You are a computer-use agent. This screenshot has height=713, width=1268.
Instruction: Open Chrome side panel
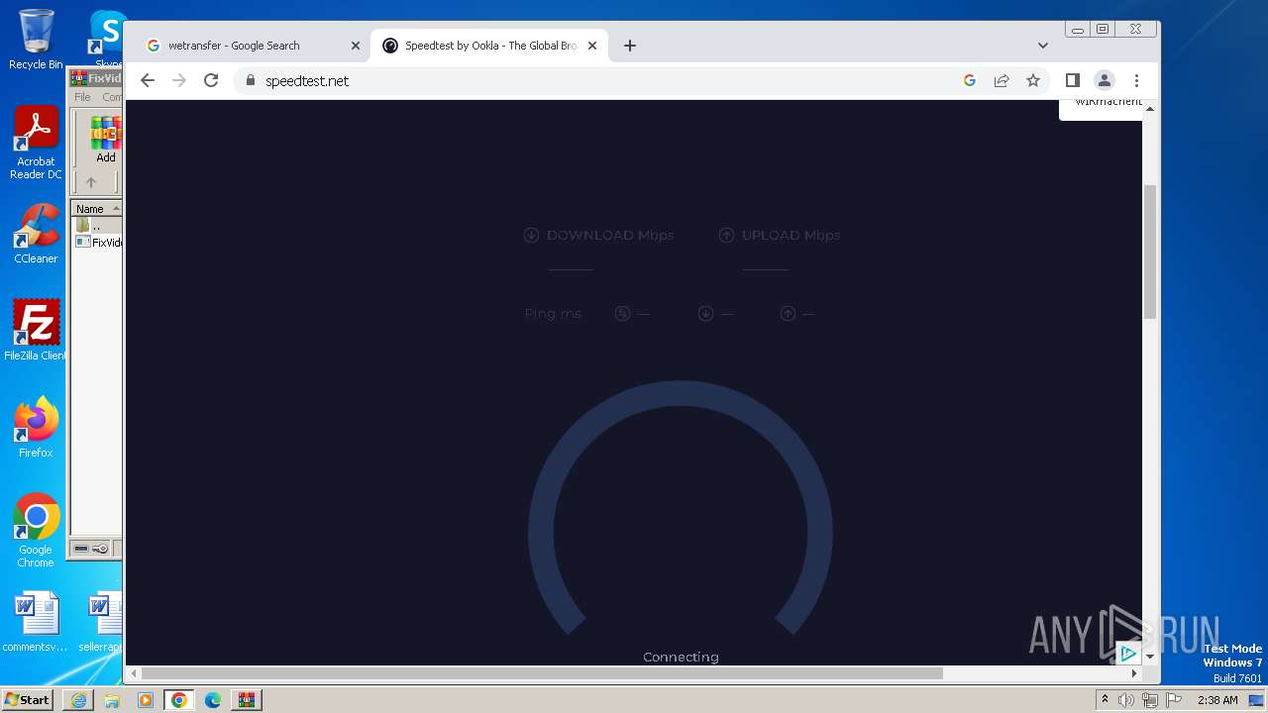coord(1073,81)
